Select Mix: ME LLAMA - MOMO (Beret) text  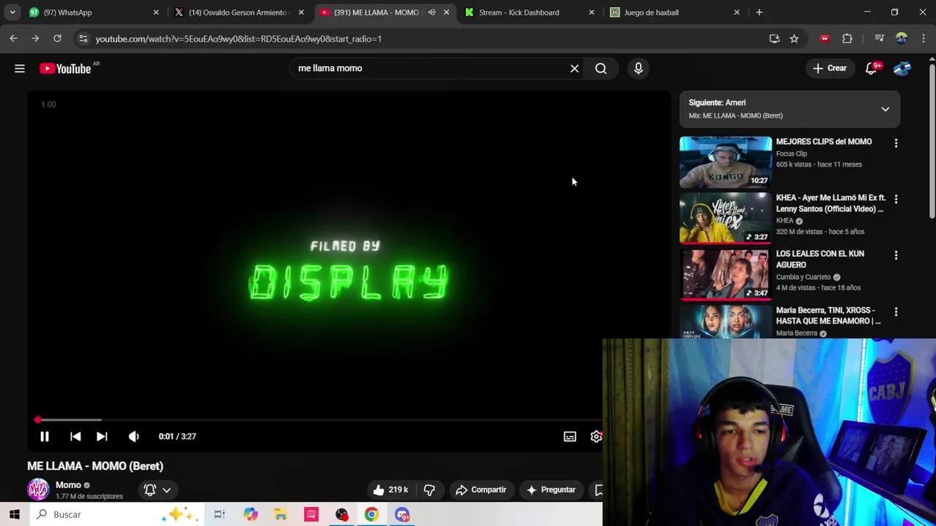pyautogui.click(x=736, y=115)
